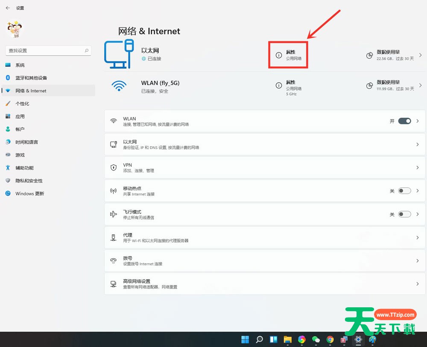Click the large Ethernet computer icon
The height and width of the screenshot is (347, 427).
(119, 54)
